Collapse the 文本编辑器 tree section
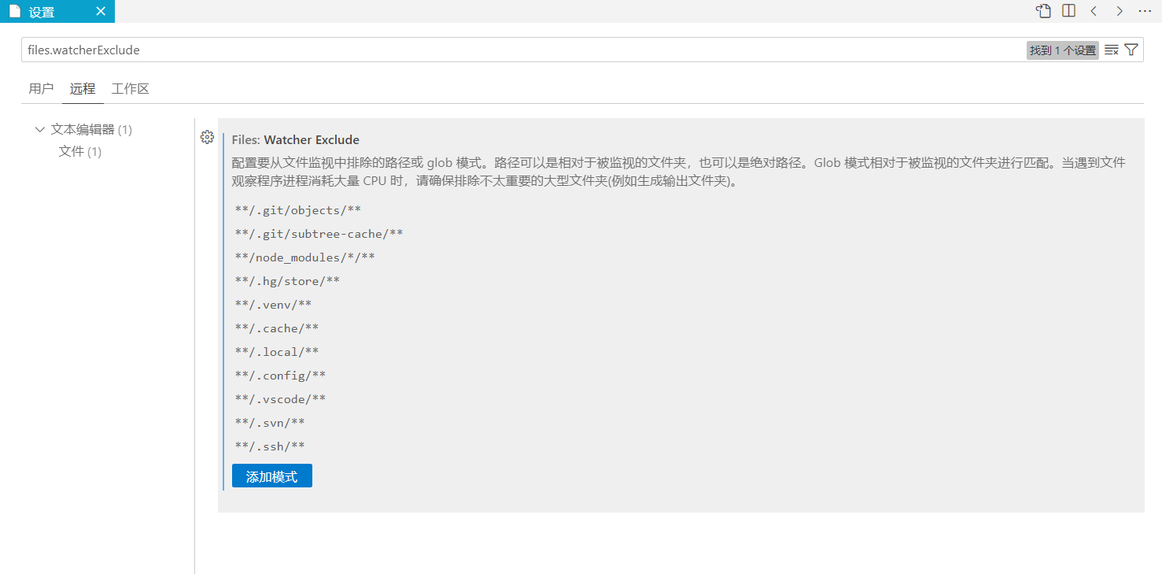1162x574 pixels. [40, 129]
